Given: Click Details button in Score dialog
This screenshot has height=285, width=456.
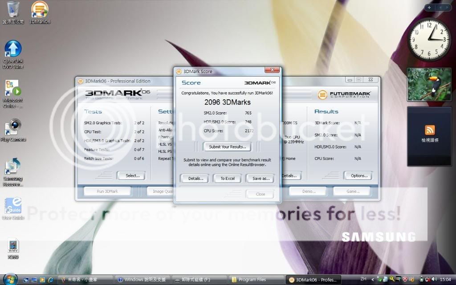Looking at the screenshot, I should point(195,178).
